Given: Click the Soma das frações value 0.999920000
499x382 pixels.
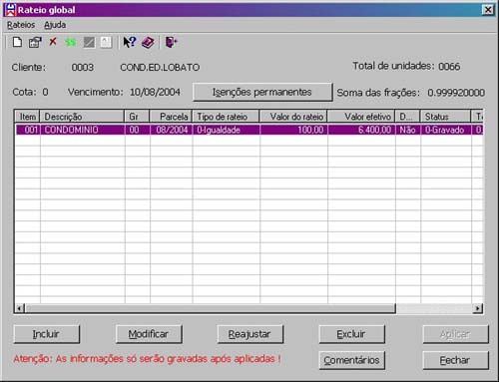Looking at the screenshot, I should click(456, 93).
